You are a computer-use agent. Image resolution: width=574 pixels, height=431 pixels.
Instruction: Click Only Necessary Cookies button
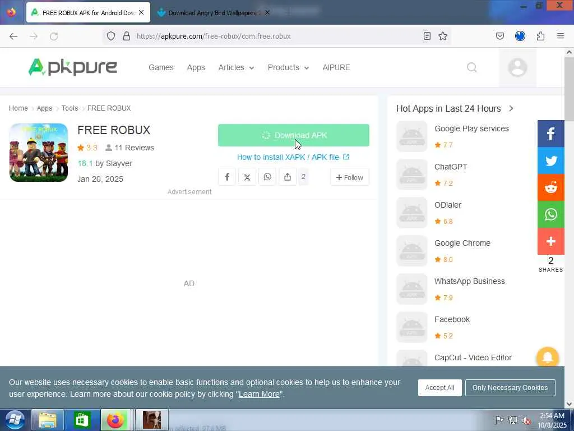pos(510,387)
